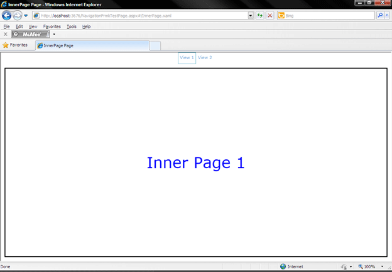Click the View 1 link
Image resolution: width=392 pixels, height=272 pixels.
187,57
